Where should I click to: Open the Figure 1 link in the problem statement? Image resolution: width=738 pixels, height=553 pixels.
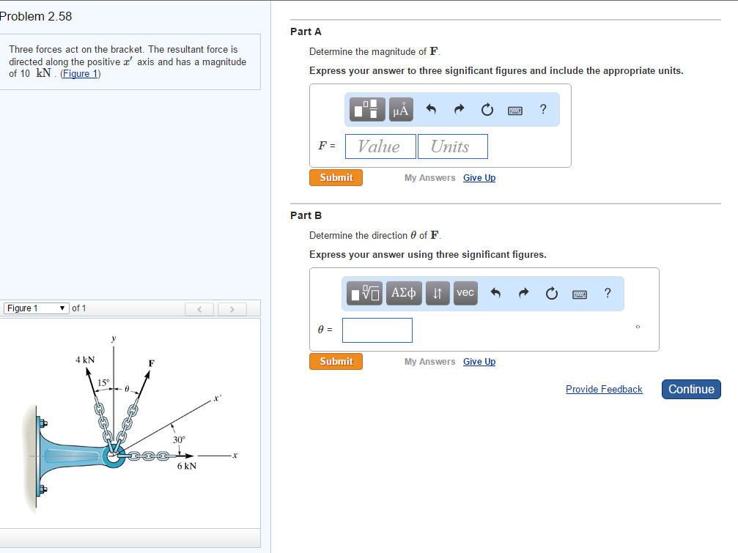coord(79,73)
